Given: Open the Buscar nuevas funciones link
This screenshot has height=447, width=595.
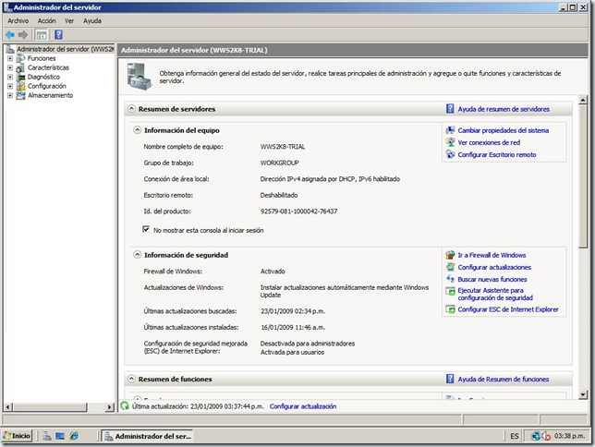Looking at the screenshot, I should point(492,279).
